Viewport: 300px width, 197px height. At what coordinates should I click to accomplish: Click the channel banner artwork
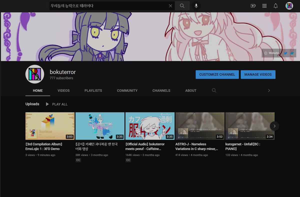pos(150,37)
